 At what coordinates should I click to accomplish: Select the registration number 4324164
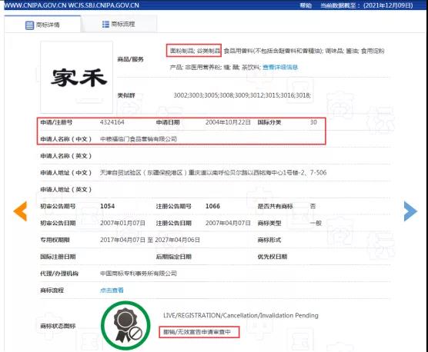[112, 122]
